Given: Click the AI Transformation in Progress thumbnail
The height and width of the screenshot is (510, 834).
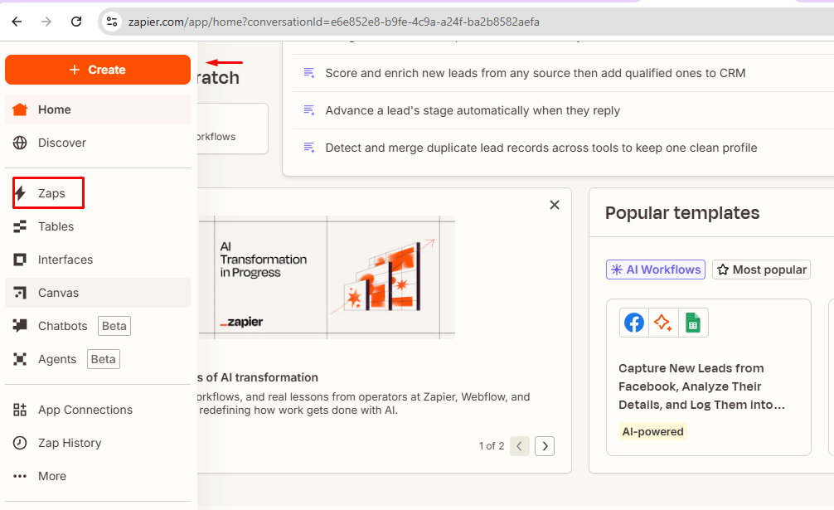Looking at the screenshot, I should (327, 277).
